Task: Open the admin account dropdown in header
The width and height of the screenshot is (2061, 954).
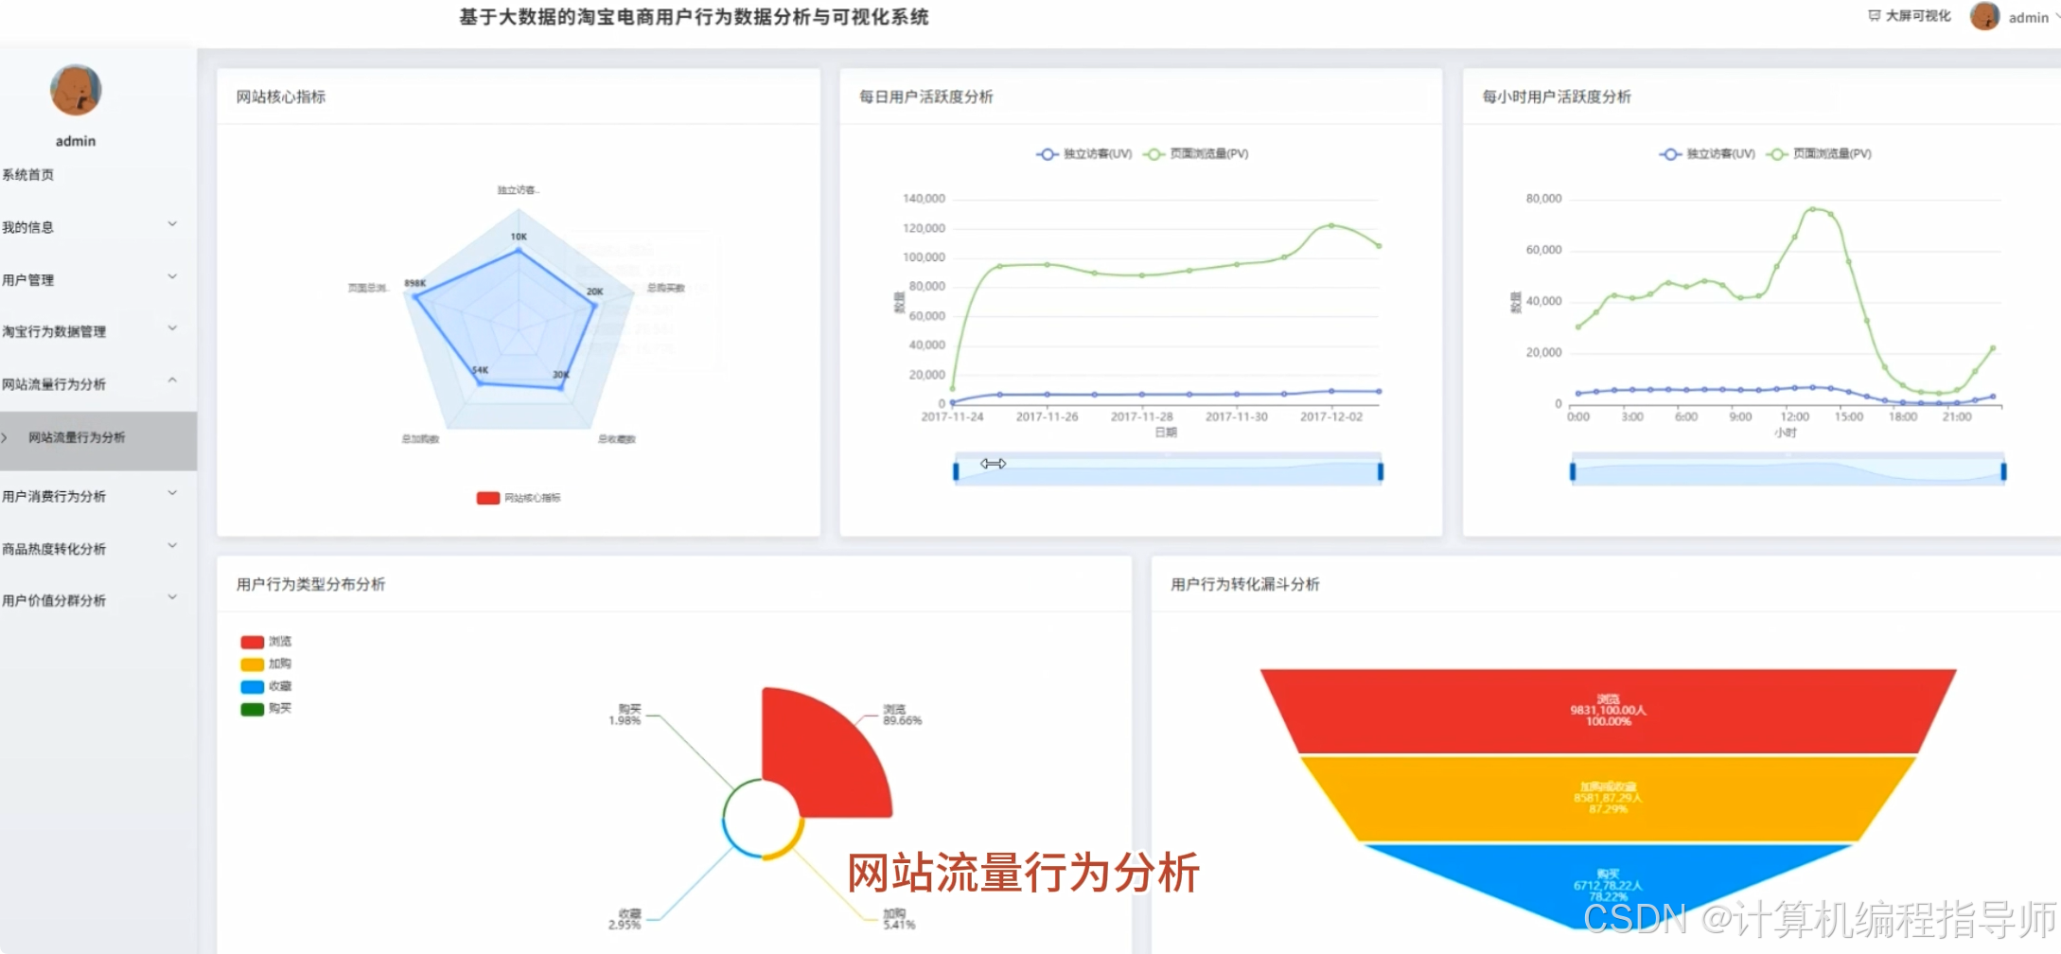Action: tap(2034, 17)
